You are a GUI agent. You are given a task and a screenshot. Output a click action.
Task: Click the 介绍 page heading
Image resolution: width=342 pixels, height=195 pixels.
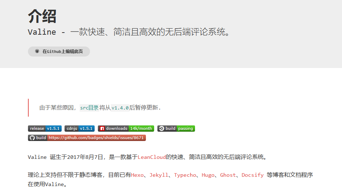pos(42,16)
